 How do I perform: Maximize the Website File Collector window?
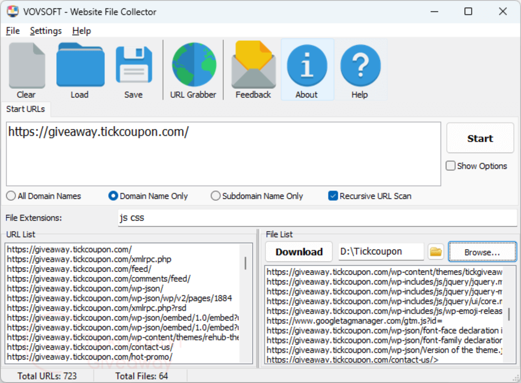point(468,11)
